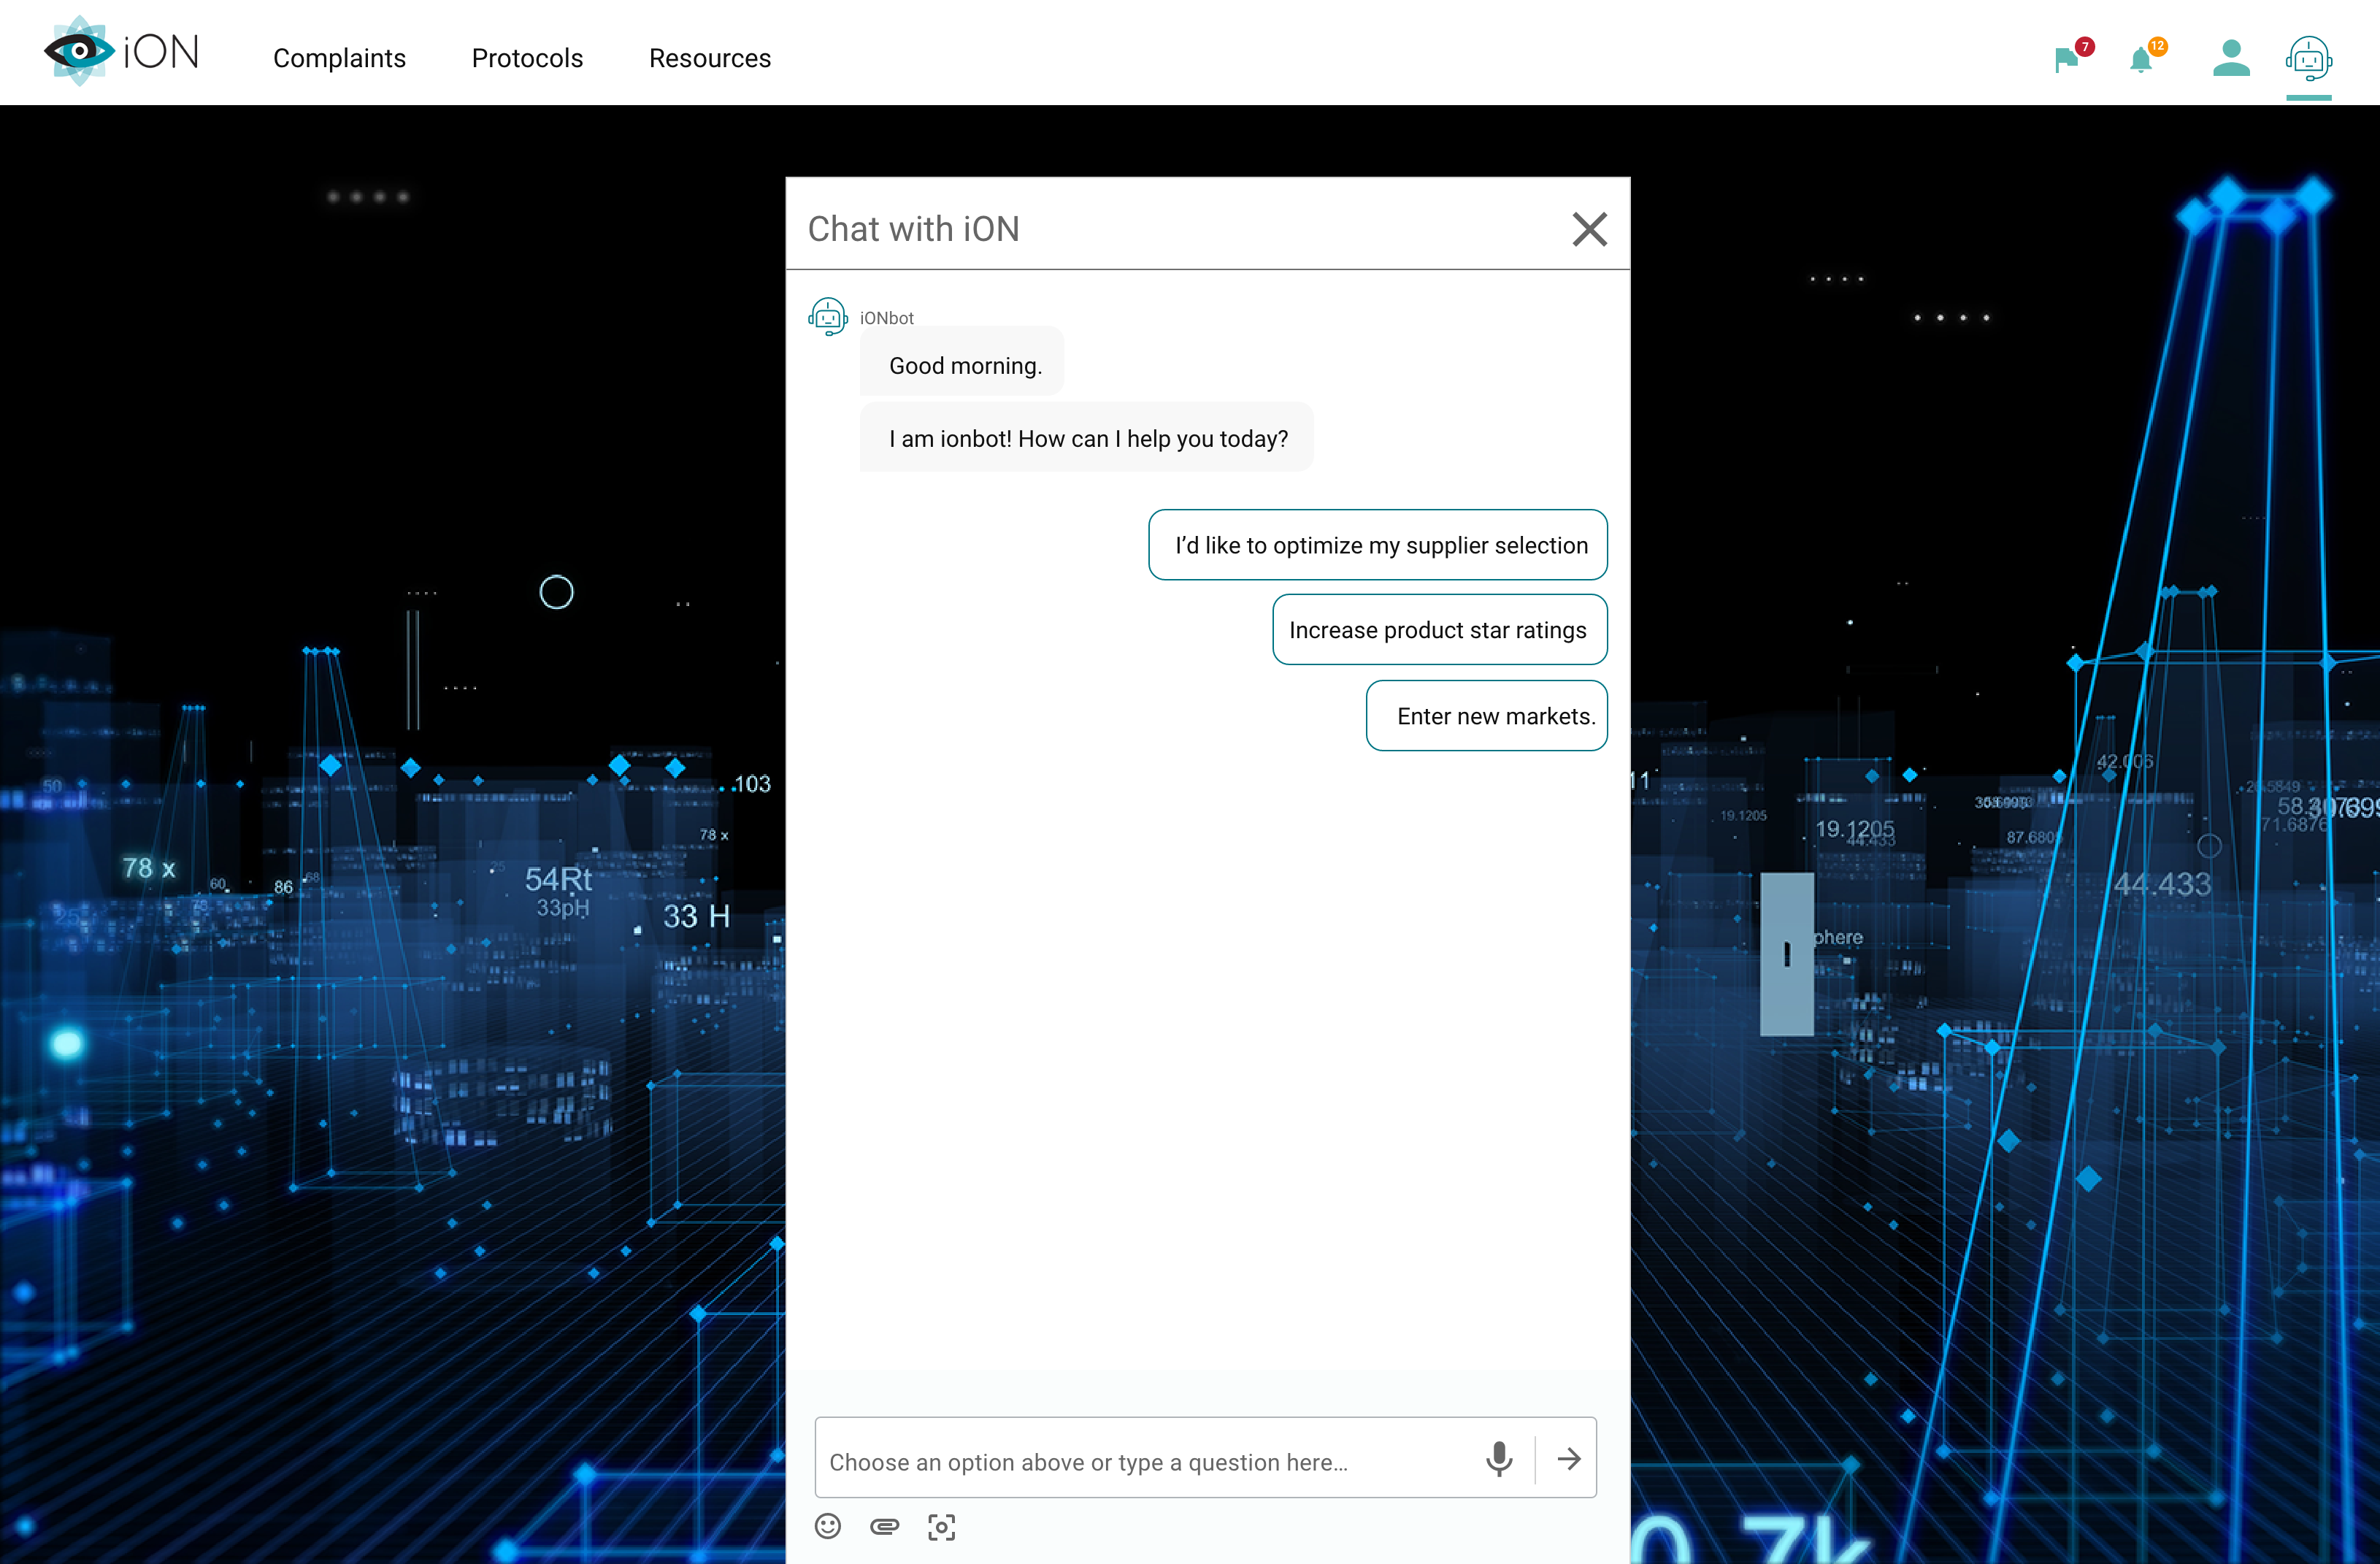The height and width of the screenshot is (1564, 2380).
Task: Click the iON eye logo
Action: 79,51
